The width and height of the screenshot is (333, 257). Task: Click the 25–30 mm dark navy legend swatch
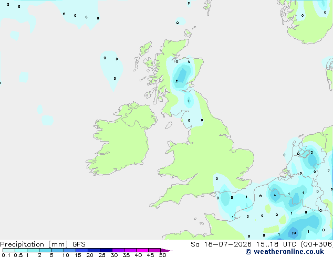tap(106, 250)
